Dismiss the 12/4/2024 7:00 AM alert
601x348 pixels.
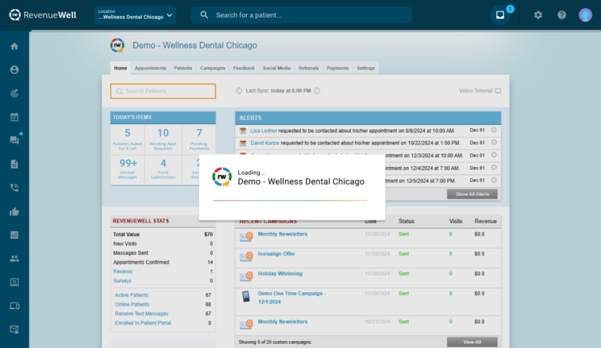[494, 168]
